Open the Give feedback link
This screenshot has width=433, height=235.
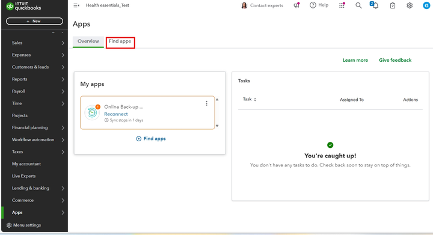point(395,60)
